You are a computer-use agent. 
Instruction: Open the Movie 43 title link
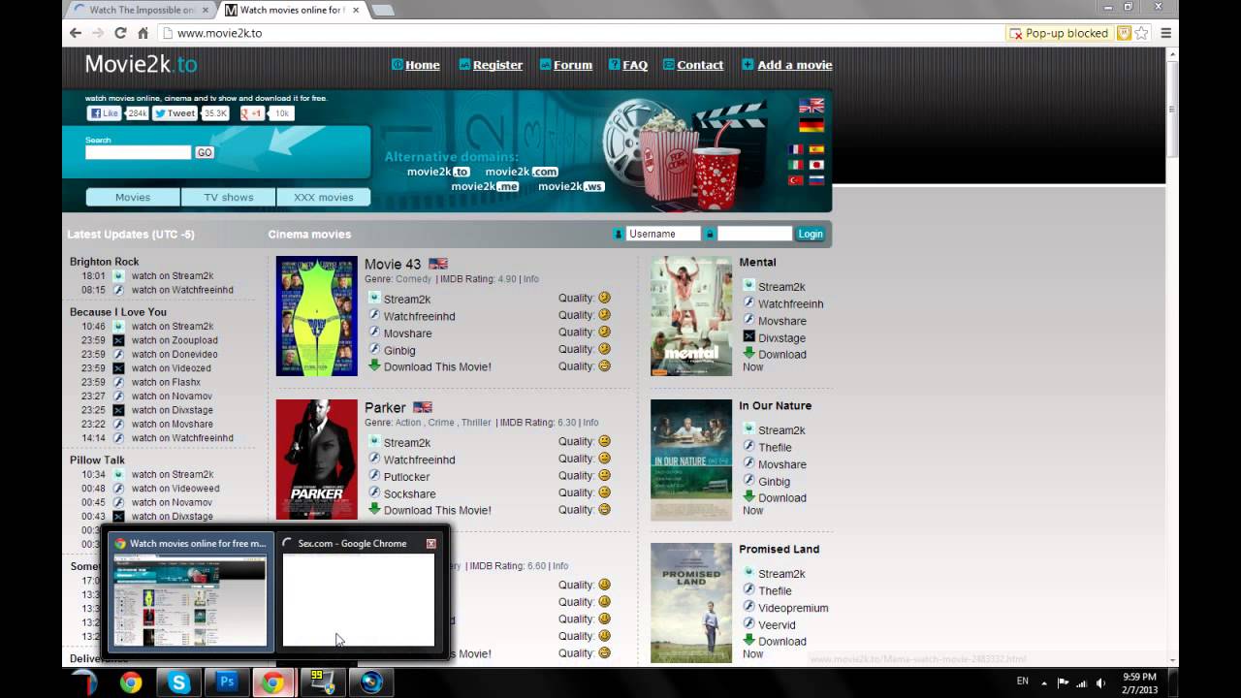coord(393,264)
